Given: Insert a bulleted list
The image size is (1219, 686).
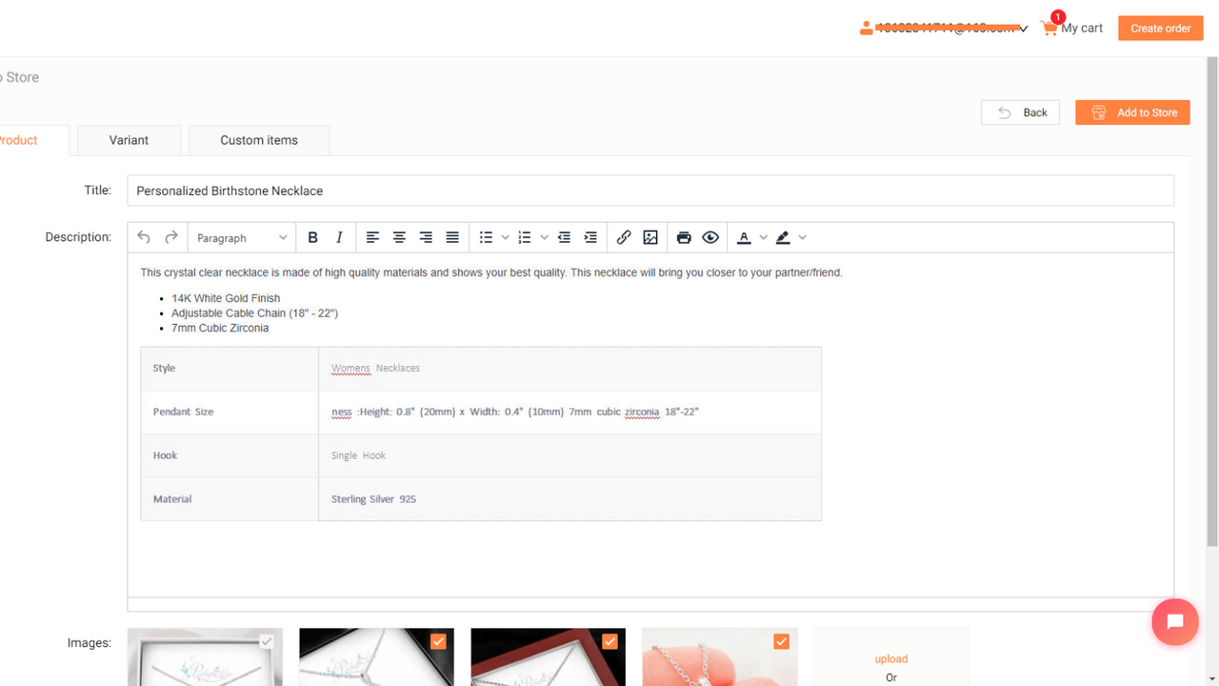Looking at the screenshot, I should (x=486, y=237).
